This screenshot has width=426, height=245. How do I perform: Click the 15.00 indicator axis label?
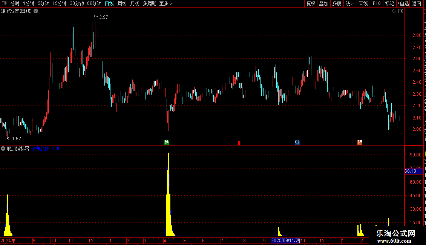pyautogui.click(x=416, y=223)
